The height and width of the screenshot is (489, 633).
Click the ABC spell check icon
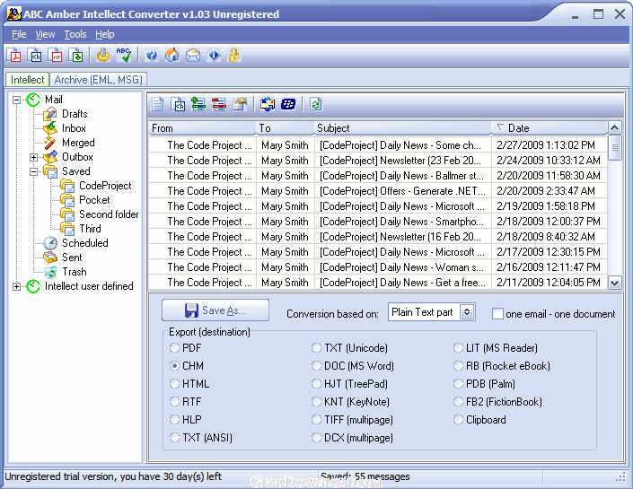click(124, 55)
